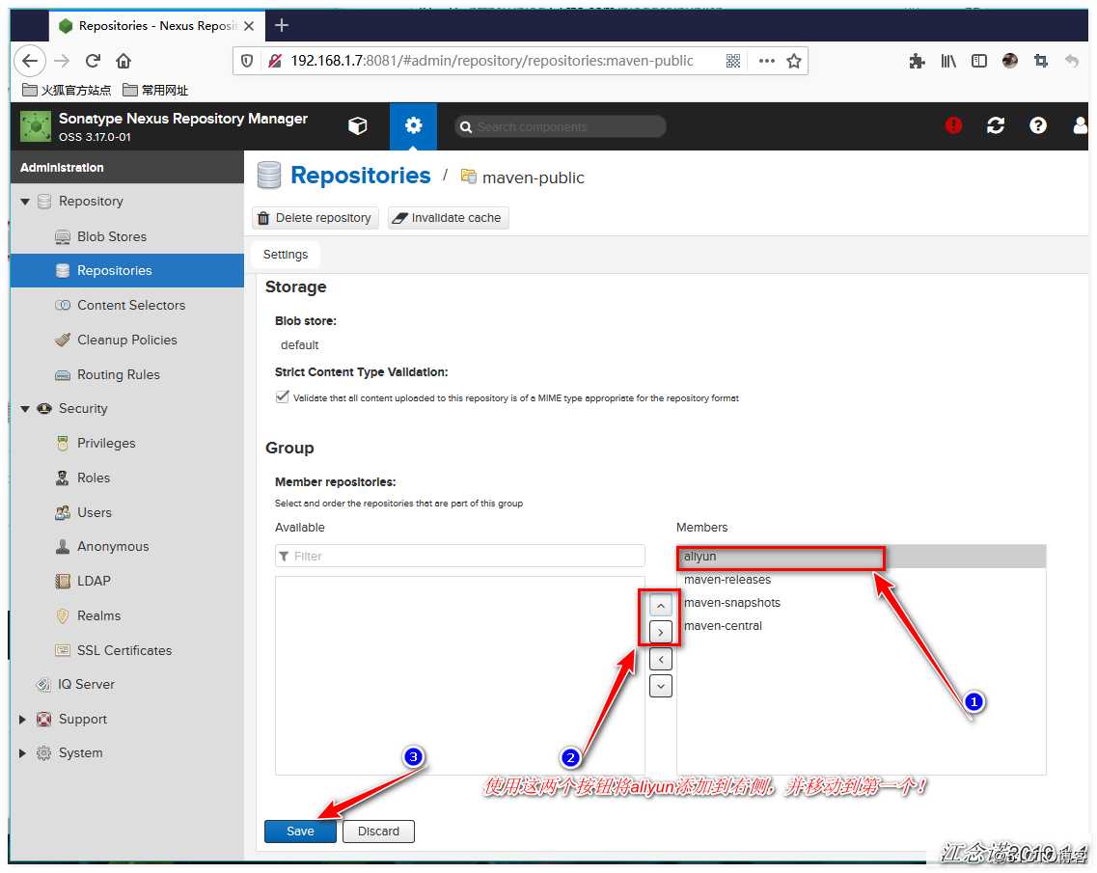
Task: Switch to the Settings tab
Action: [286, 255]
